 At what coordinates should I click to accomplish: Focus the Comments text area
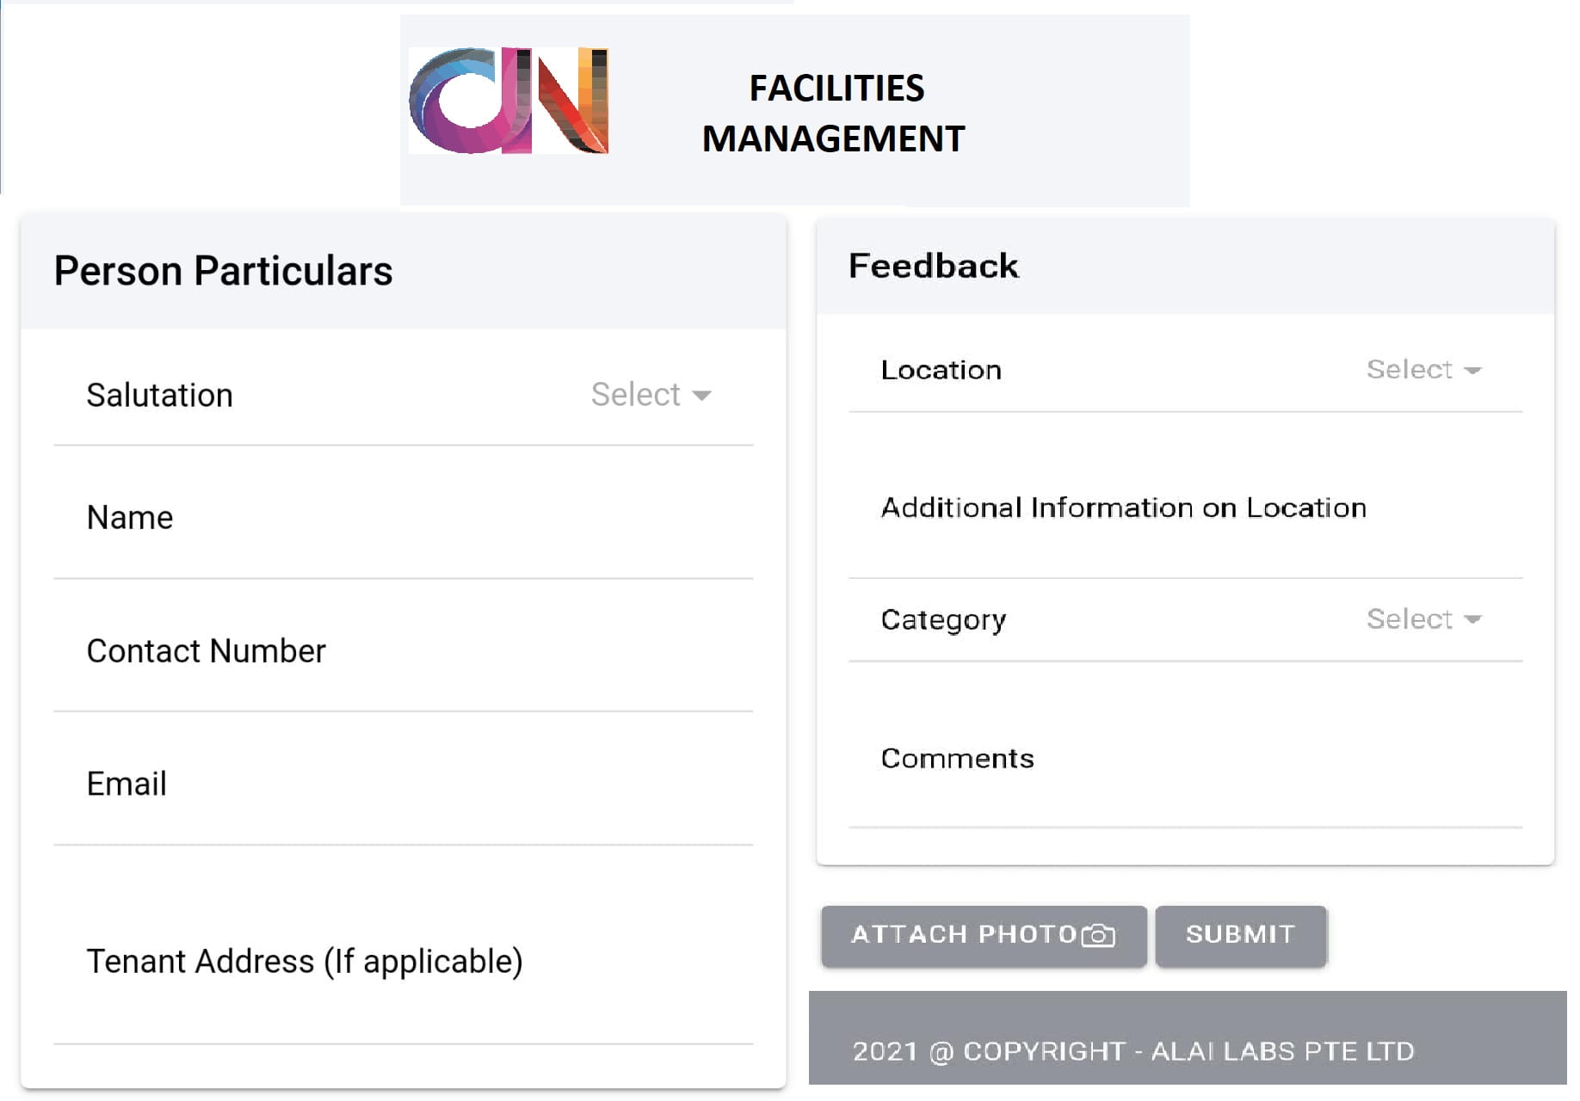point(1184,759)
